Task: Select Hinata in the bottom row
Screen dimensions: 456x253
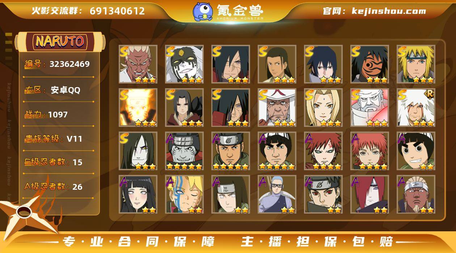Action: (x=138, y=194)
